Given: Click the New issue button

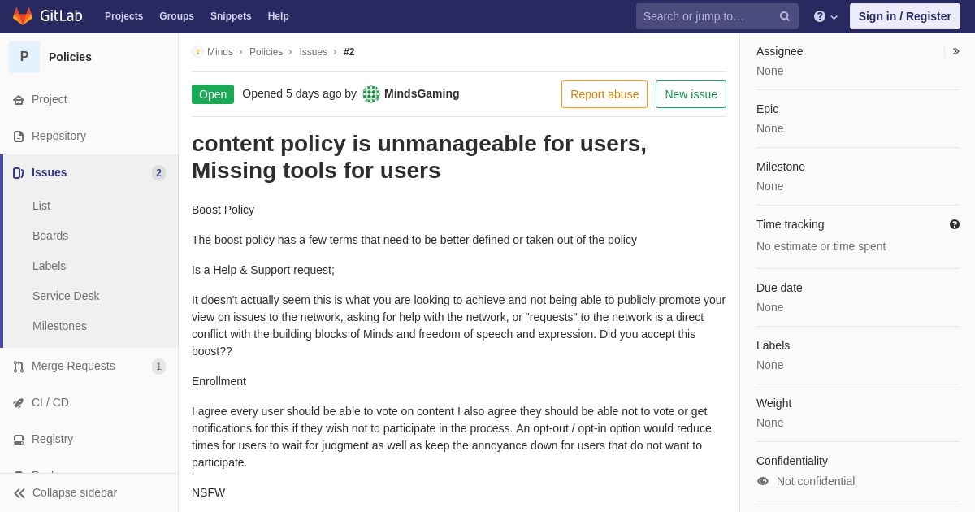Looking at the screenshot, I should pos(691,94).
